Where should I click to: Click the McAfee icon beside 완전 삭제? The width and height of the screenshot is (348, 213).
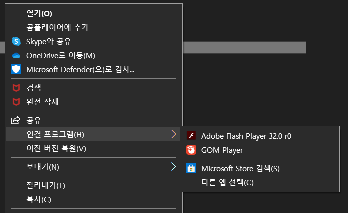click(x=16, y=102)
